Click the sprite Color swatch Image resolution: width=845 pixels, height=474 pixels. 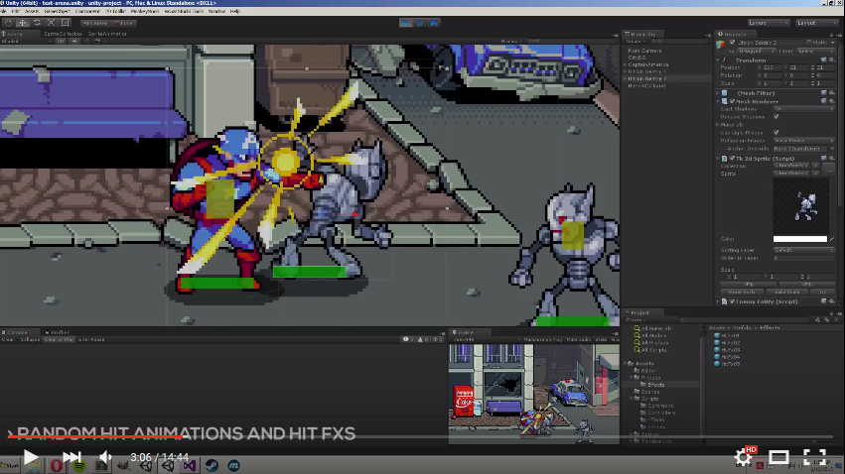[799, 239]
